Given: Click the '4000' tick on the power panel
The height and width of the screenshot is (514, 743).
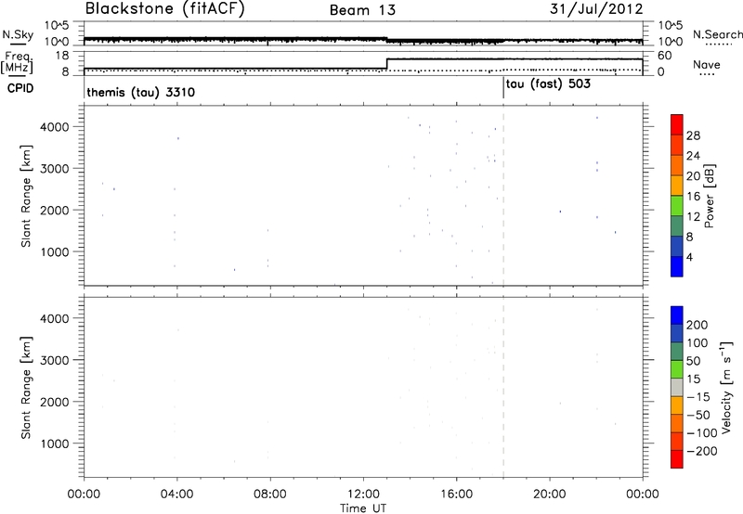Looking at the screenshot, I should 55,127.
